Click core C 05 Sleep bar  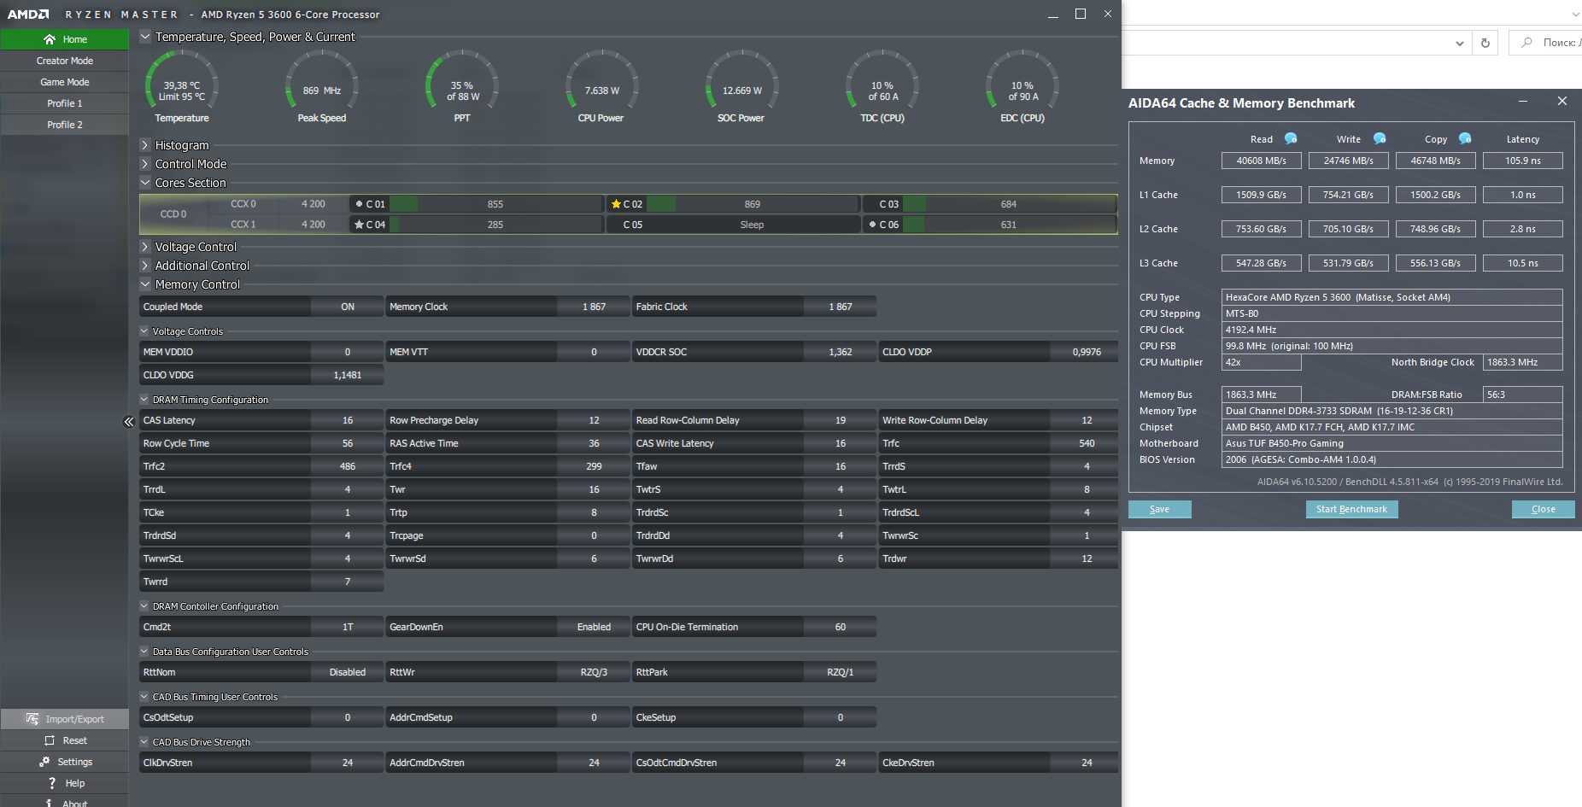coord(752,225)
